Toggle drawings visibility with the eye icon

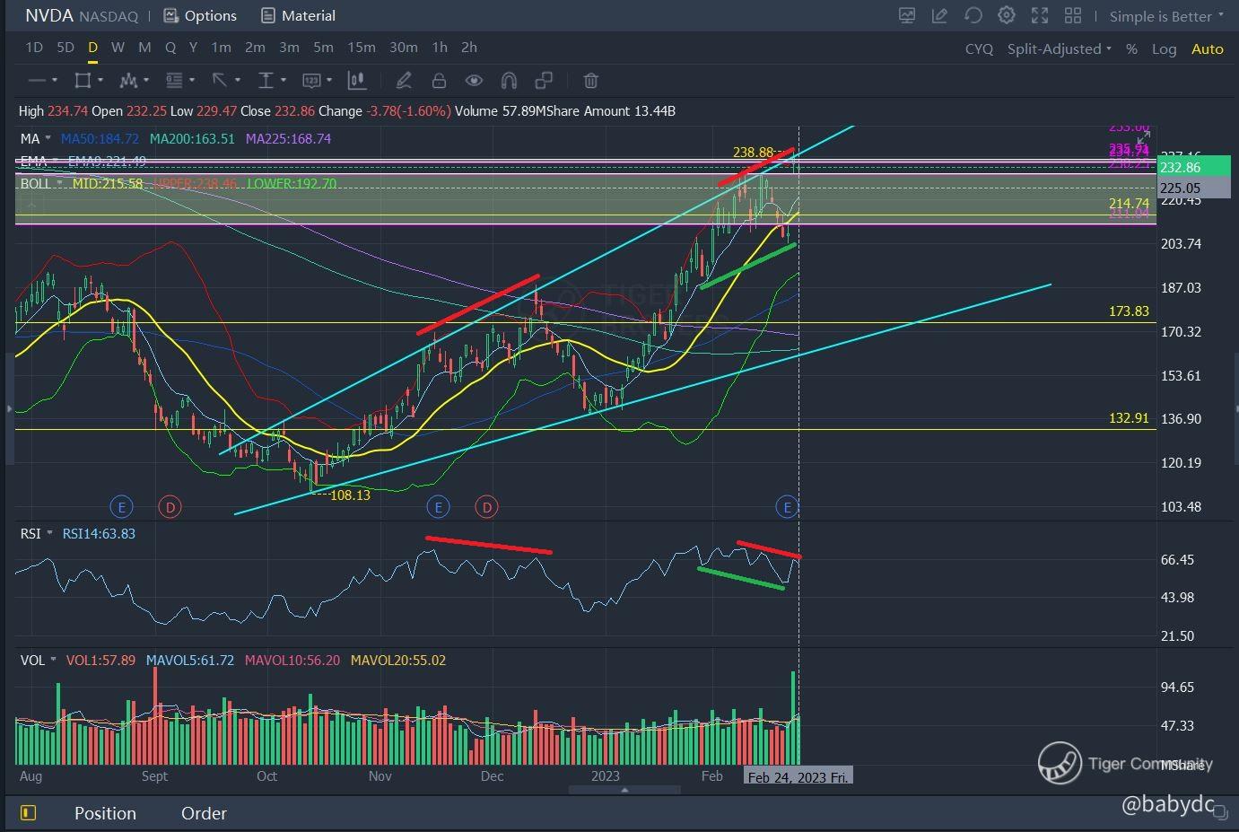(x=474, y=81)
